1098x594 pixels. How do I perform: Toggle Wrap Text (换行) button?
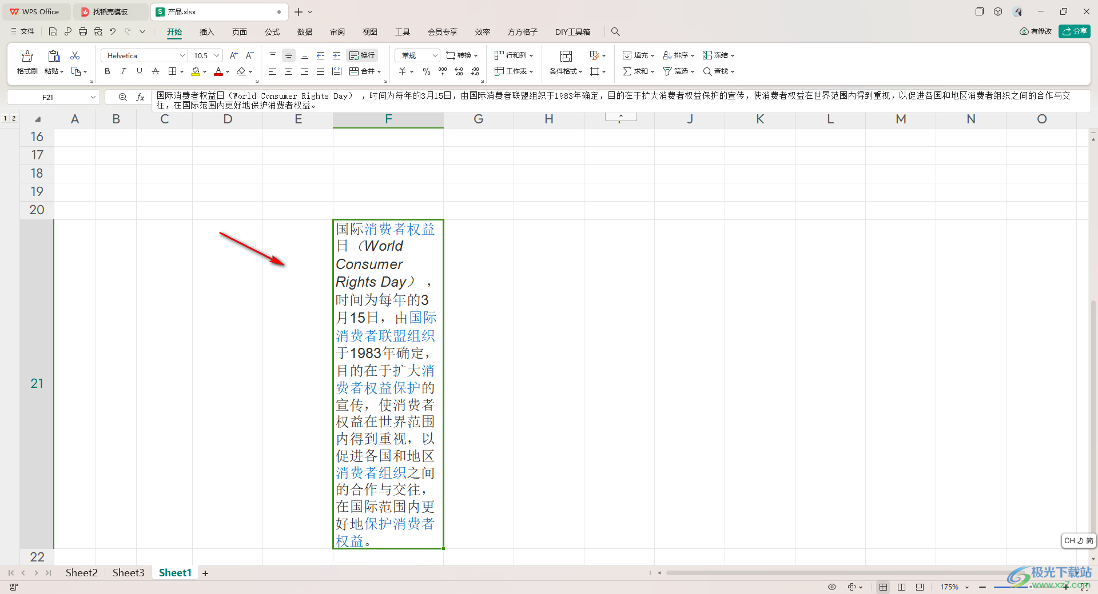pos(362,55)
